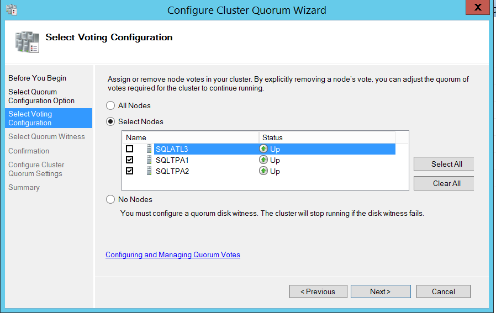Screen dimensions: 496x313
Task: Open the Configuring and Managing Quorum Votes link
Action: point(173,254)
